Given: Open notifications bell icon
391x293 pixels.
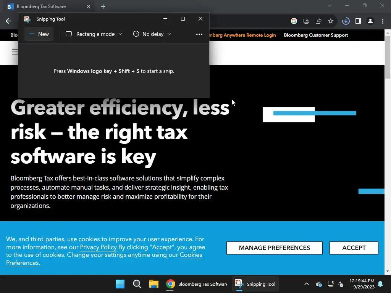Looking at the screenshot, I should pyautogui.click(x=381, y=284).
